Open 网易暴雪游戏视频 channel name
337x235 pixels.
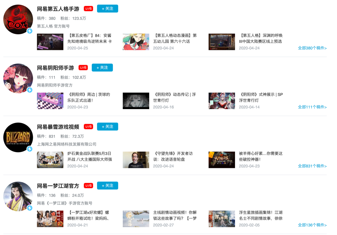tap(58, 127)
